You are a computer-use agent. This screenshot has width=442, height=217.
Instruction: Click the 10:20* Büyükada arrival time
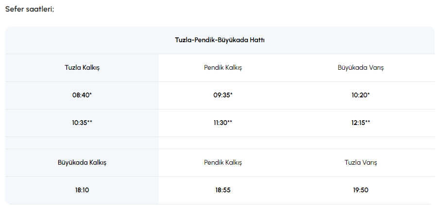click(360, 95)
